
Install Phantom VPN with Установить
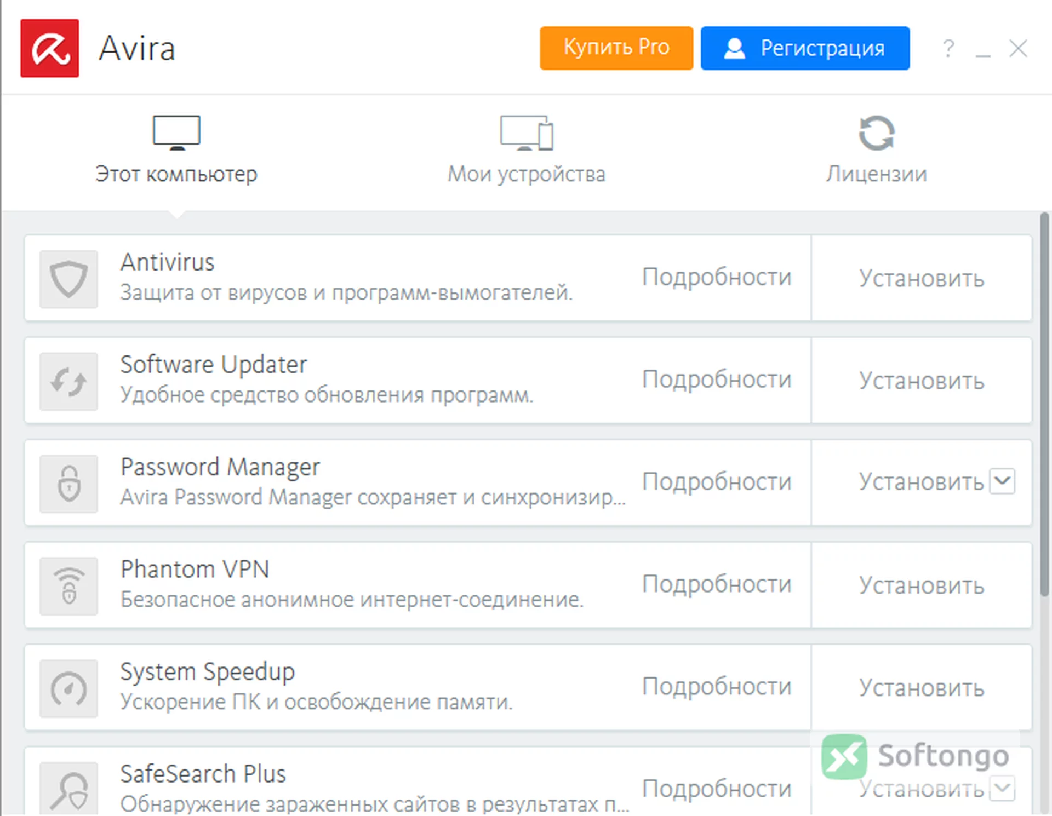[922, 585]
